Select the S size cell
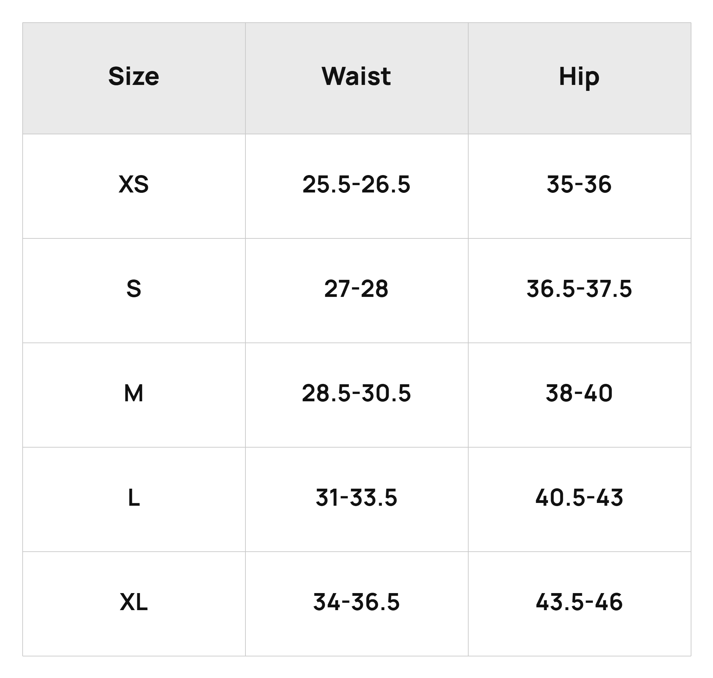The width and height of the screenshot is (713, 678). click(134, 291)
